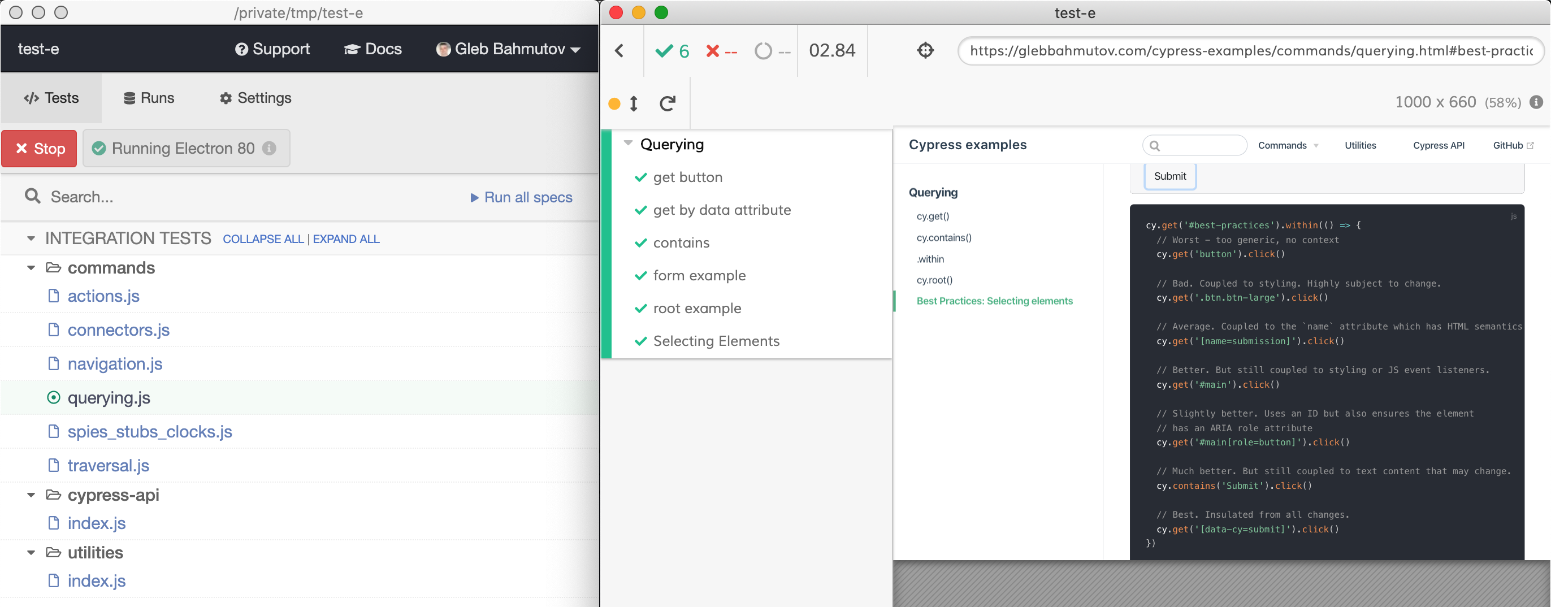Image resolution: width=1551 pixels, height=607 pixels.
Task: Click the Submit button
Action: tap(1170, 176)
